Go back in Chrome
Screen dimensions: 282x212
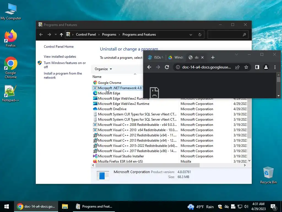coord(149,67)
